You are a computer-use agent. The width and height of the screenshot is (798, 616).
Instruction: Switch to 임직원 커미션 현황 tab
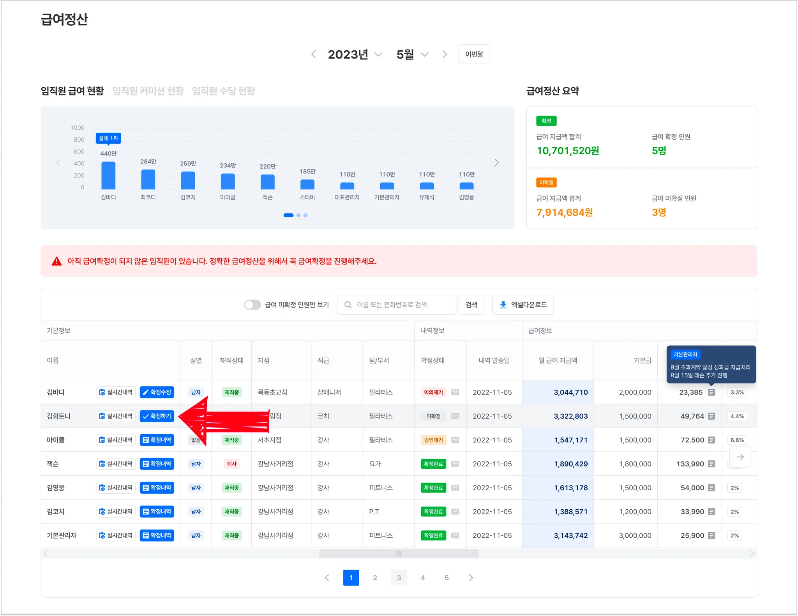[x=148, y=91]
